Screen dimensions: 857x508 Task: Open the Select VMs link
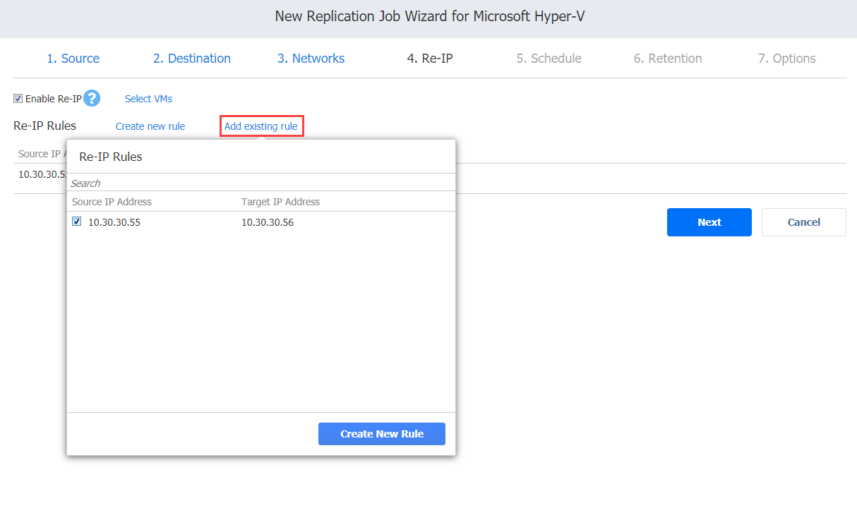[148, 99]
